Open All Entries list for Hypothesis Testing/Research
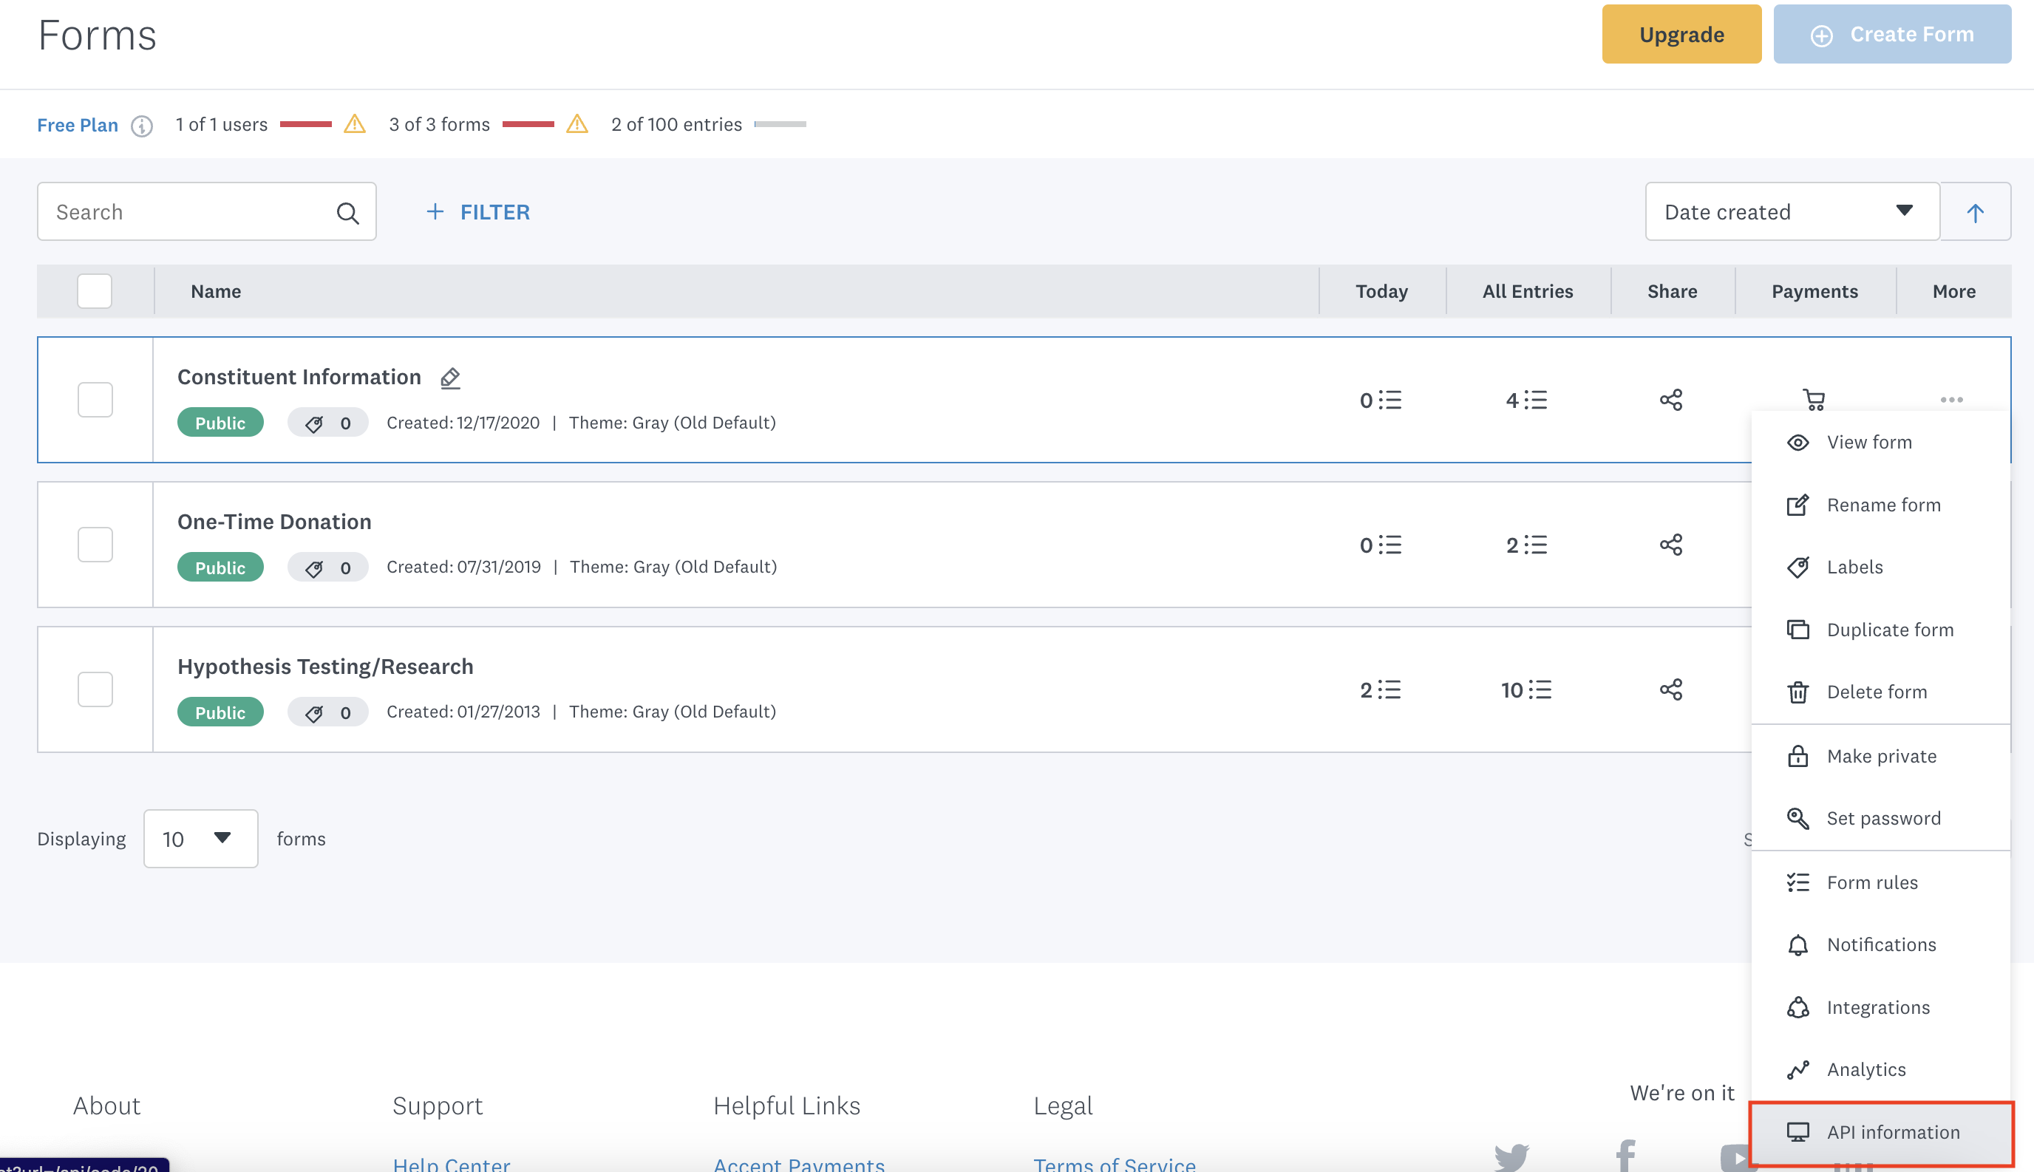Screen dimensions: 2034x1172 click(1525, 690)
